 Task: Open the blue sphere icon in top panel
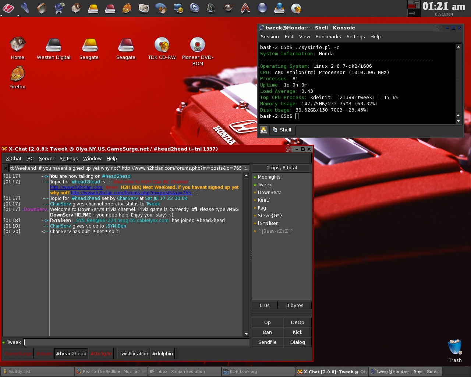pos(262,8)
